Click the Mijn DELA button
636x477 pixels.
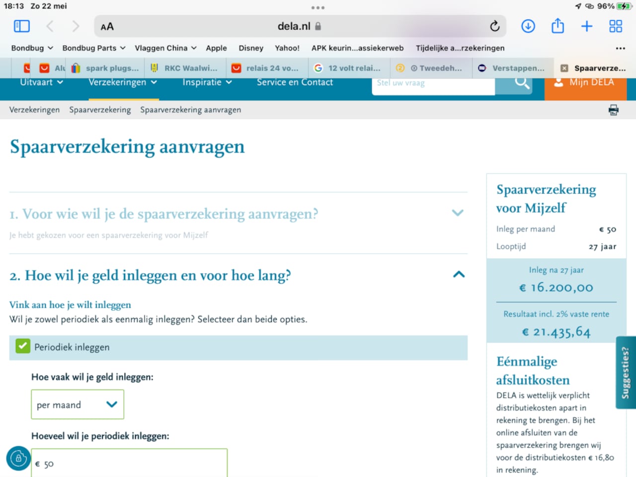pyautogui.click(x=585, y=83)
